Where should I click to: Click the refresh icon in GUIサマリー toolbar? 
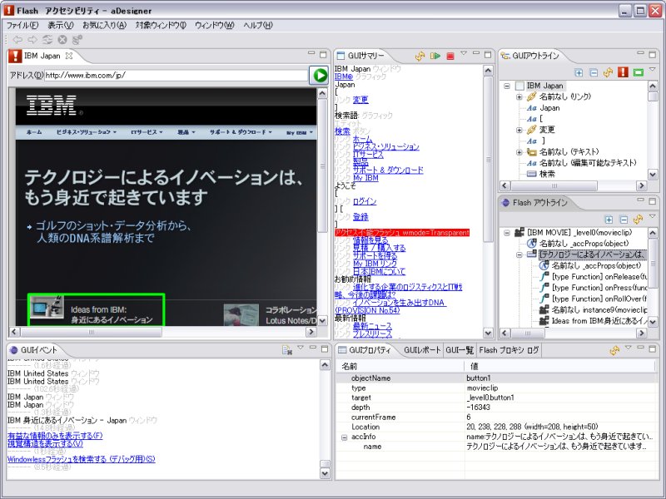click(420, 56)
